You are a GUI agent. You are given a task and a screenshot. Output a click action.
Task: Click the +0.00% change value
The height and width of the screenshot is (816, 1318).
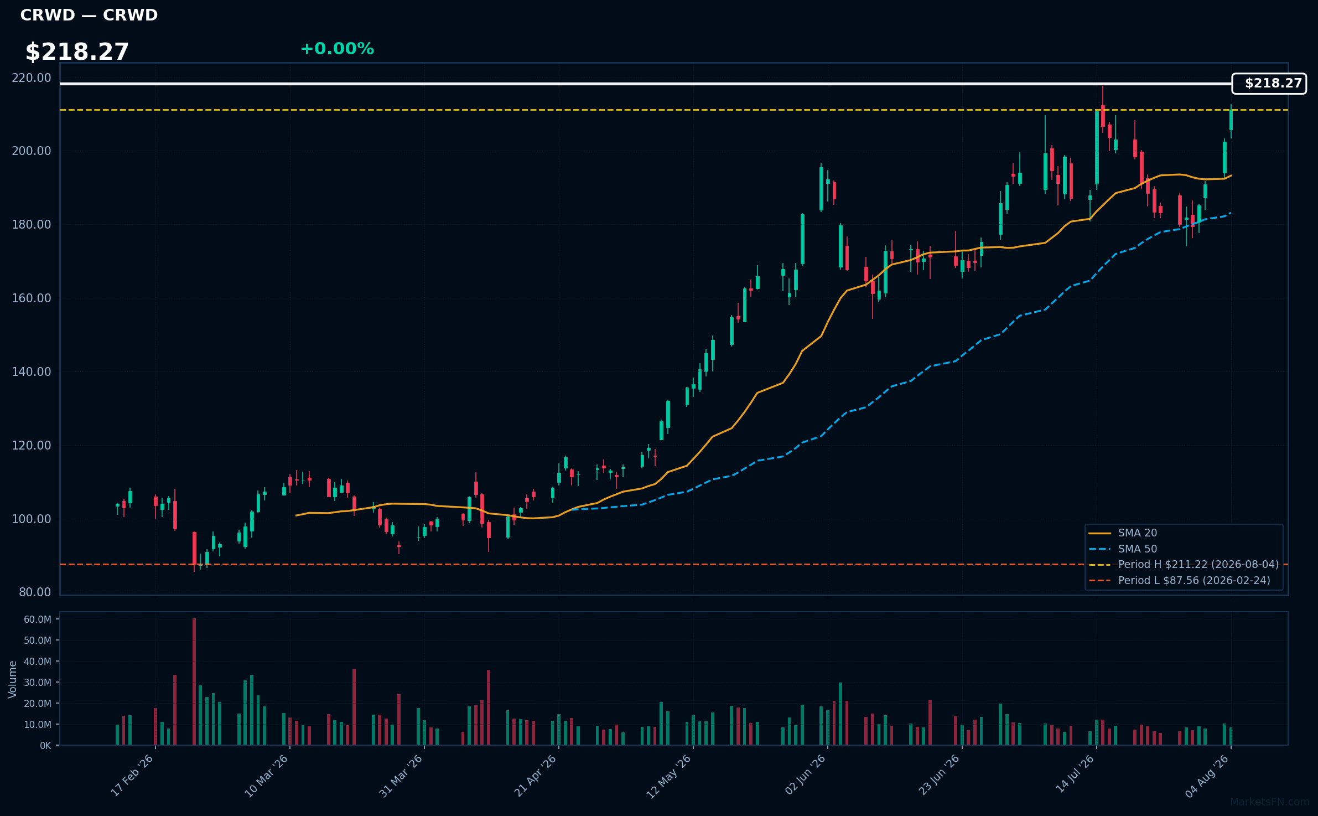pos(337,49)
